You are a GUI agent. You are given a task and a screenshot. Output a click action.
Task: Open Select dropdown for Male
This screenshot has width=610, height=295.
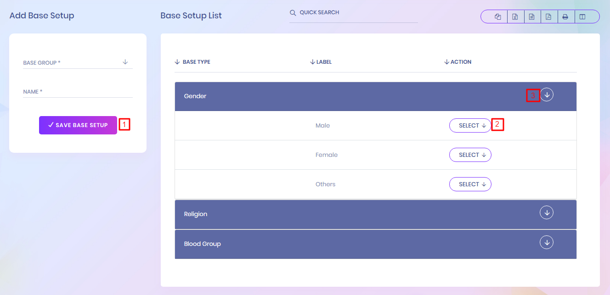coord(470,126)
